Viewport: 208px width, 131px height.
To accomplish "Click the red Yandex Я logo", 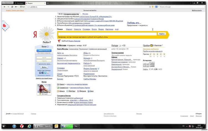I will pos(35,34).
